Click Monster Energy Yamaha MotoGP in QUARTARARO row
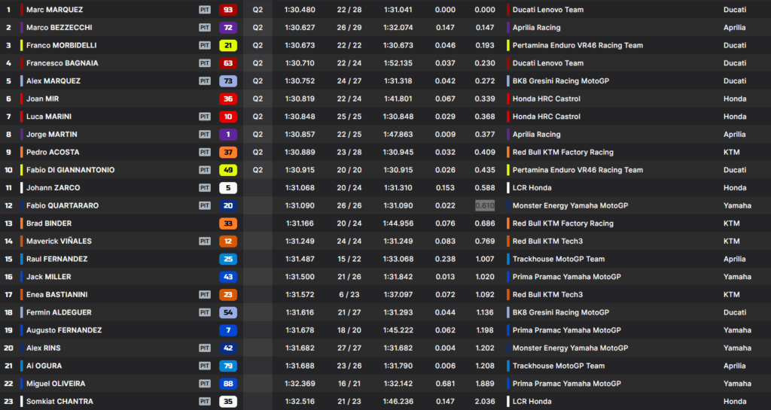The width and height of the screenshot is (771, 410). [571, 205]
